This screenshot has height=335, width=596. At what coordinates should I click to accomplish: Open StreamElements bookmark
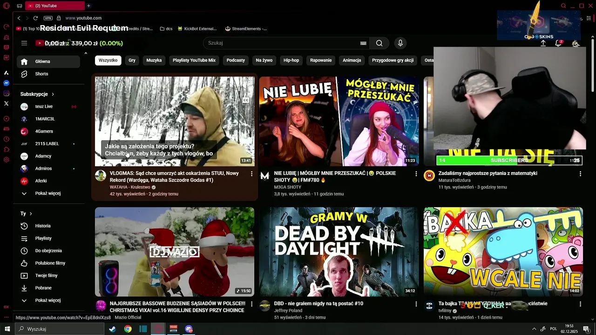click(246, 29)
